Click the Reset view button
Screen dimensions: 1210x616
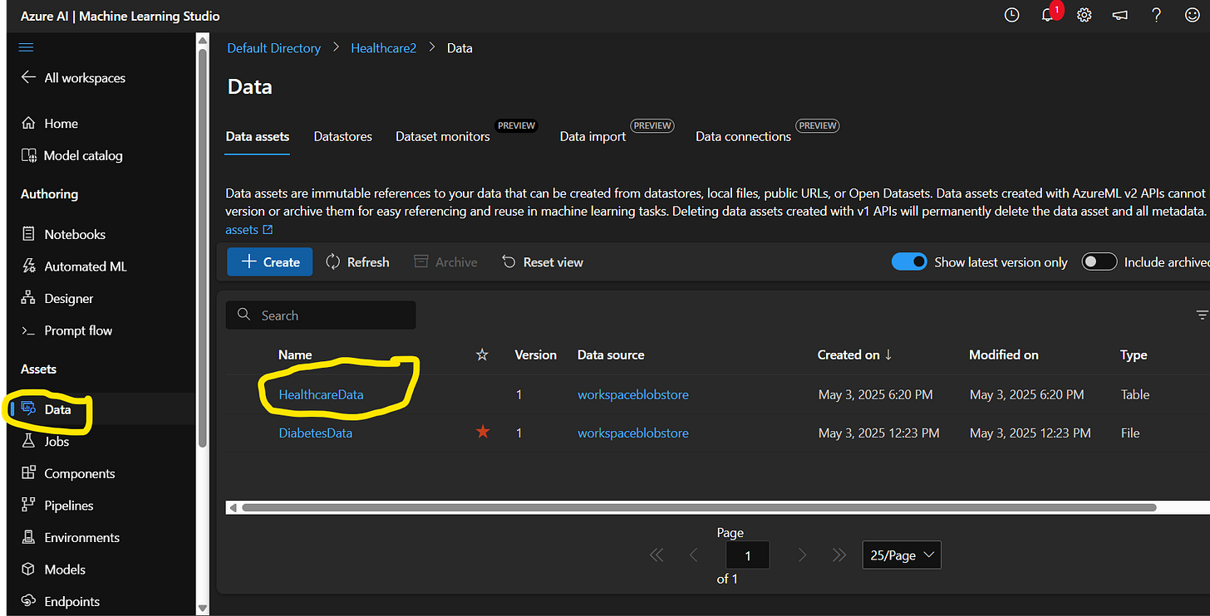(543, 262)
